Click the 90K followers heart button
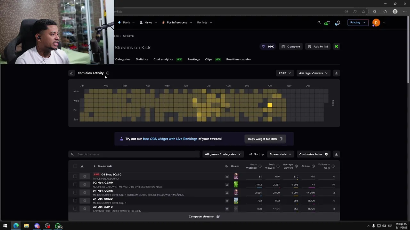Image resolution: width=410 pixels, height=230 pixels. (268, 47)
